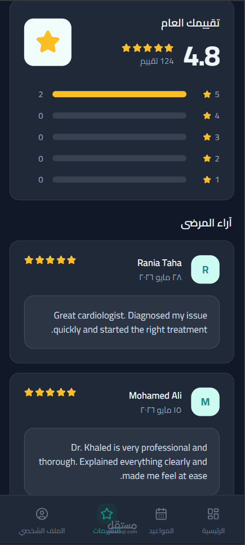The image size is (245, 545).
Task: Open the Home grid icon in bottom navigation
Action: pyautogui.click(x=213, y=514)
